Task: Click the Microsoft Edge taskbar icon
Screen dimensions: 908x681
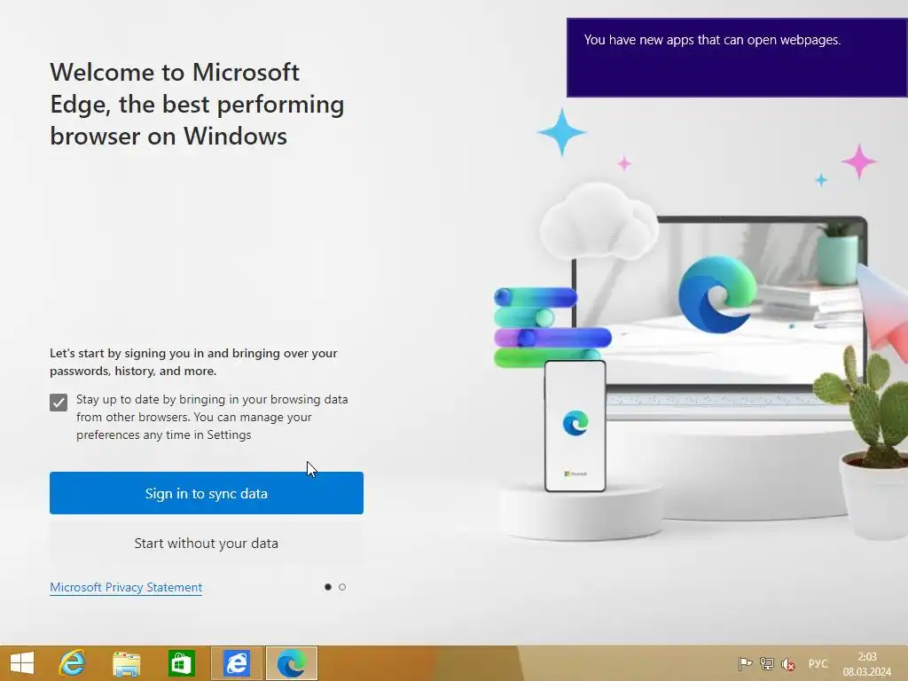Action: (x=291, y=663)
